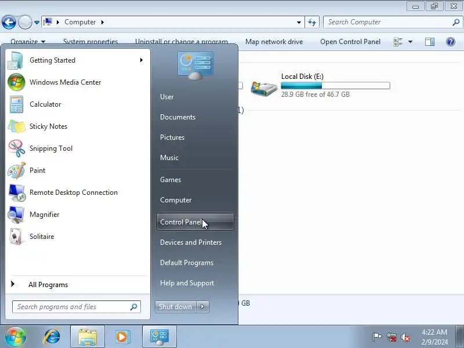Select Local Disk (E:) drive
This screenshot has width=464, height=348.
320,85
